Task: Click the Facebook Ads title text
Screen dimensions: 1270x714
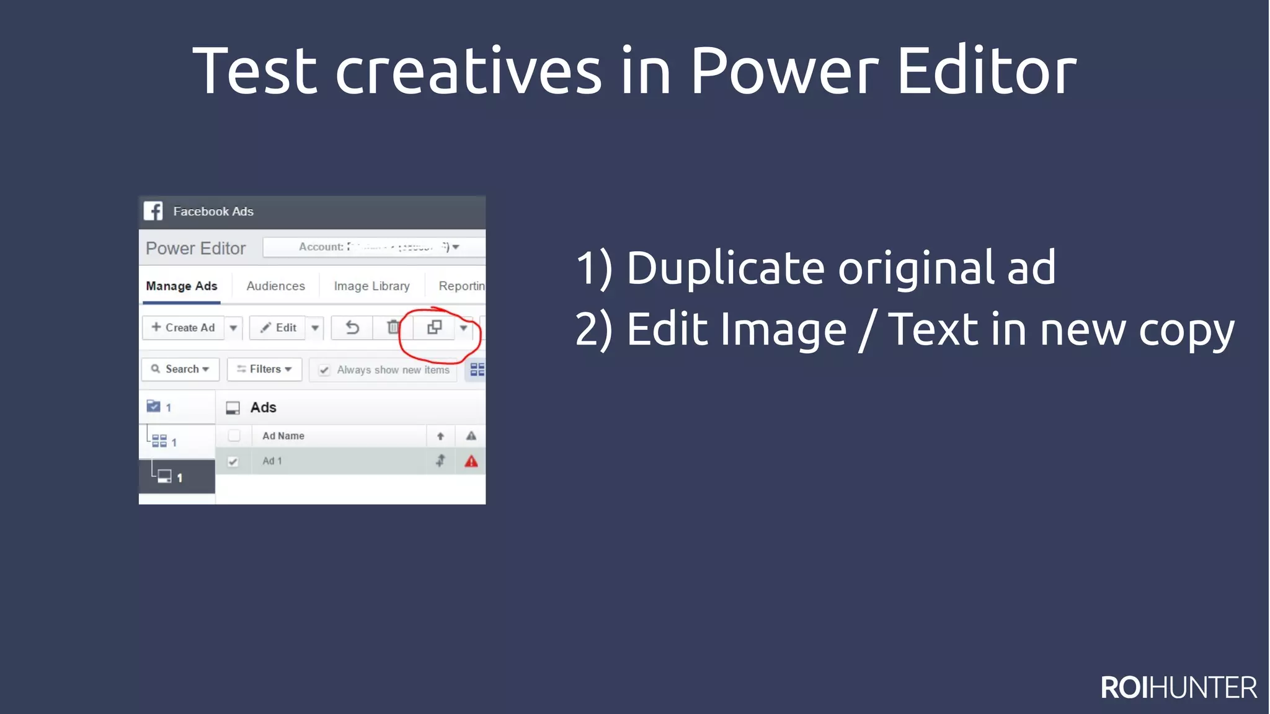Action: coord(213,211)
